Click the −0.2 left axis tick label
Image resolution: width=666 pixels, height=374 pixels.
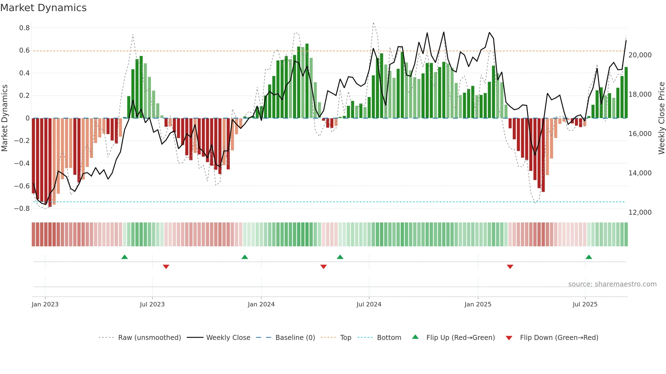pos(22,141)
